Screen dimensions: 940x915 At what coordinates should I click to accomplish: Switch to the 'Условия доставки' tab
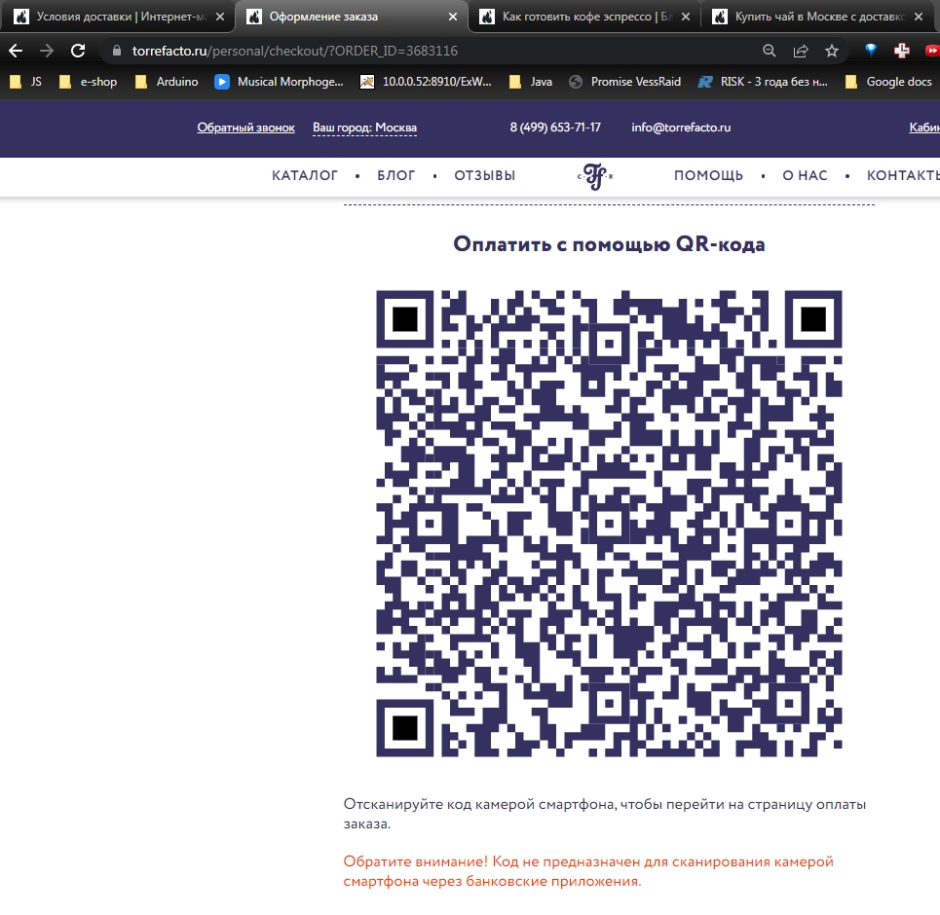point(117,18)
